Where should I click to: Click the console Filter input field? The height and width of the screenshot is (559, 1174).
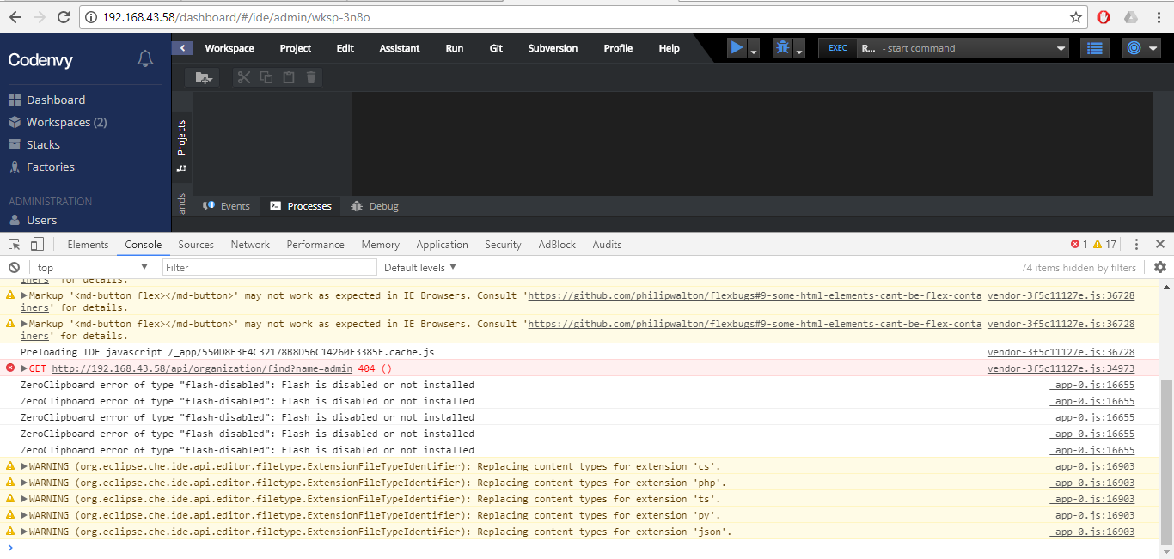pos(268,267)
